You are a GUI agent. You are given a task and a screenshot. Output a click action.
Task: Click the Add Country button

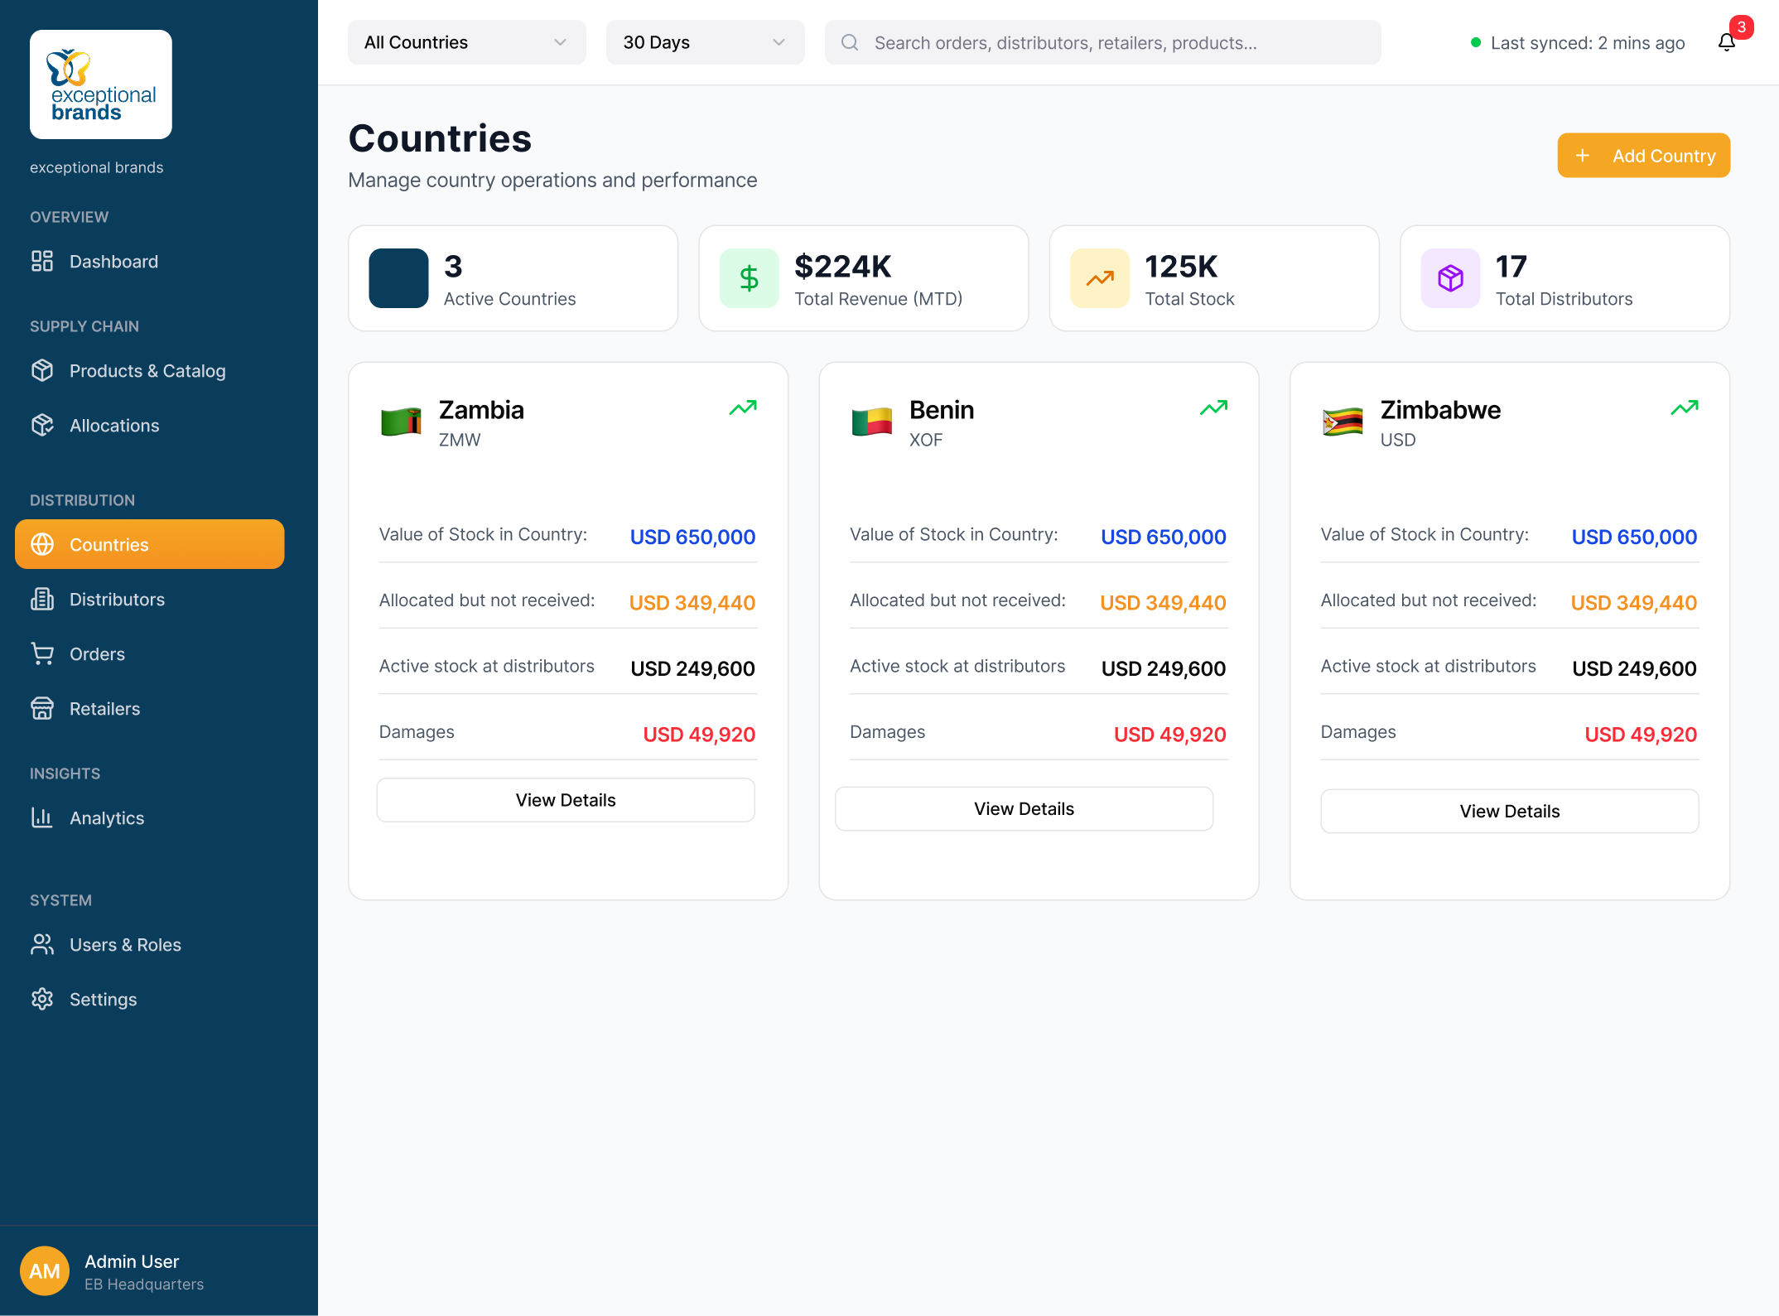click(1643, 156)
